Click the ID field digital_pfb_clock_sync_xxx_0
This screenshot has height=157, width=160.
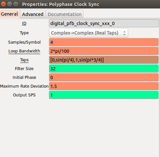click(x=104, y=23)
